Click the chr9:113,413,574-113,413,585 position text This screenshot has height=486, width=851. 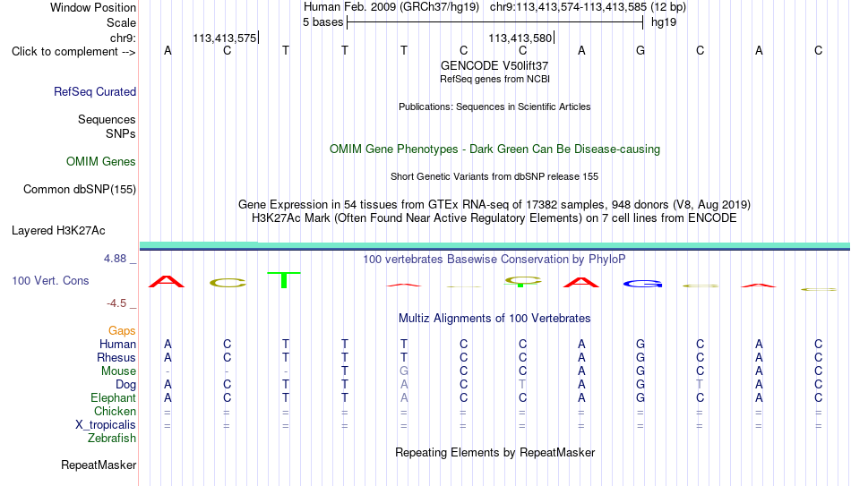click(x=568, y=7)
